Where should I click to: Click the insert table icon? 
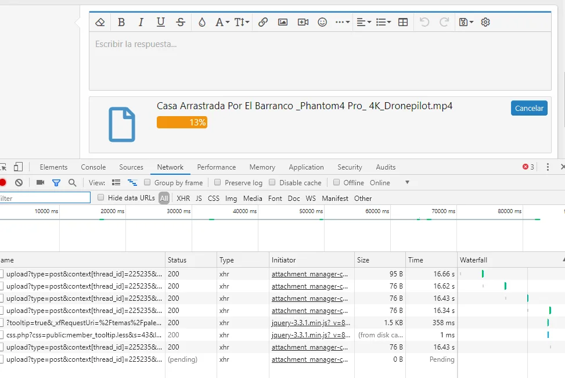pos(403,22)
